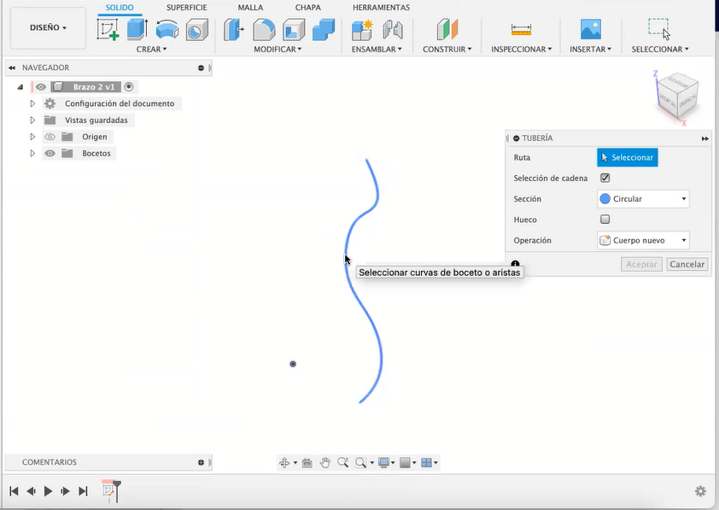
Task: Open the Viewports layout icon
Action: point(426,463)
